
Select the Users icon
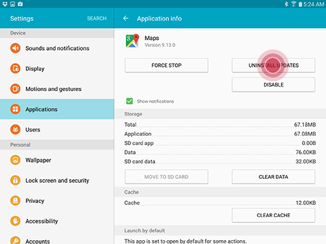16,129
